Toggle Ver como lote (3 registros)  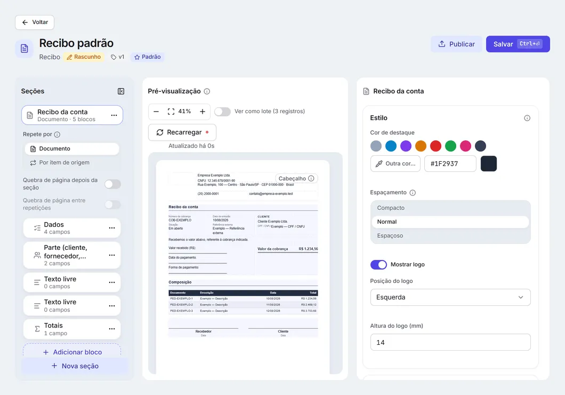[222, 112]
